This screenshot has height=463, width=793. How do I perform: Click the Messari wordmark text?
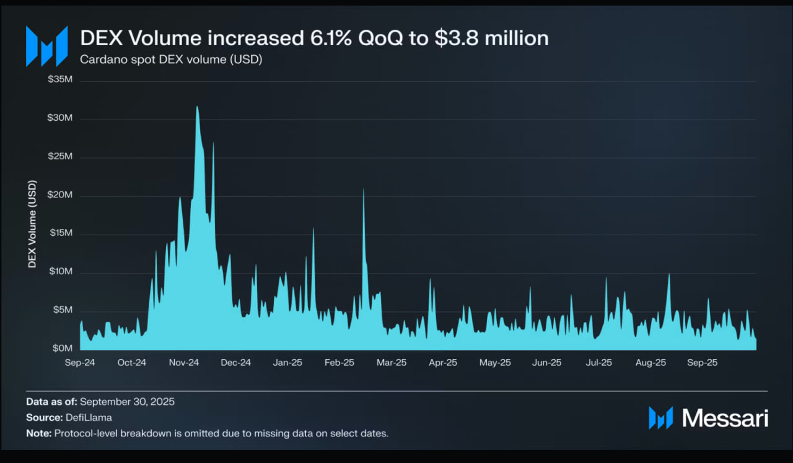click(x=725, y=418)
